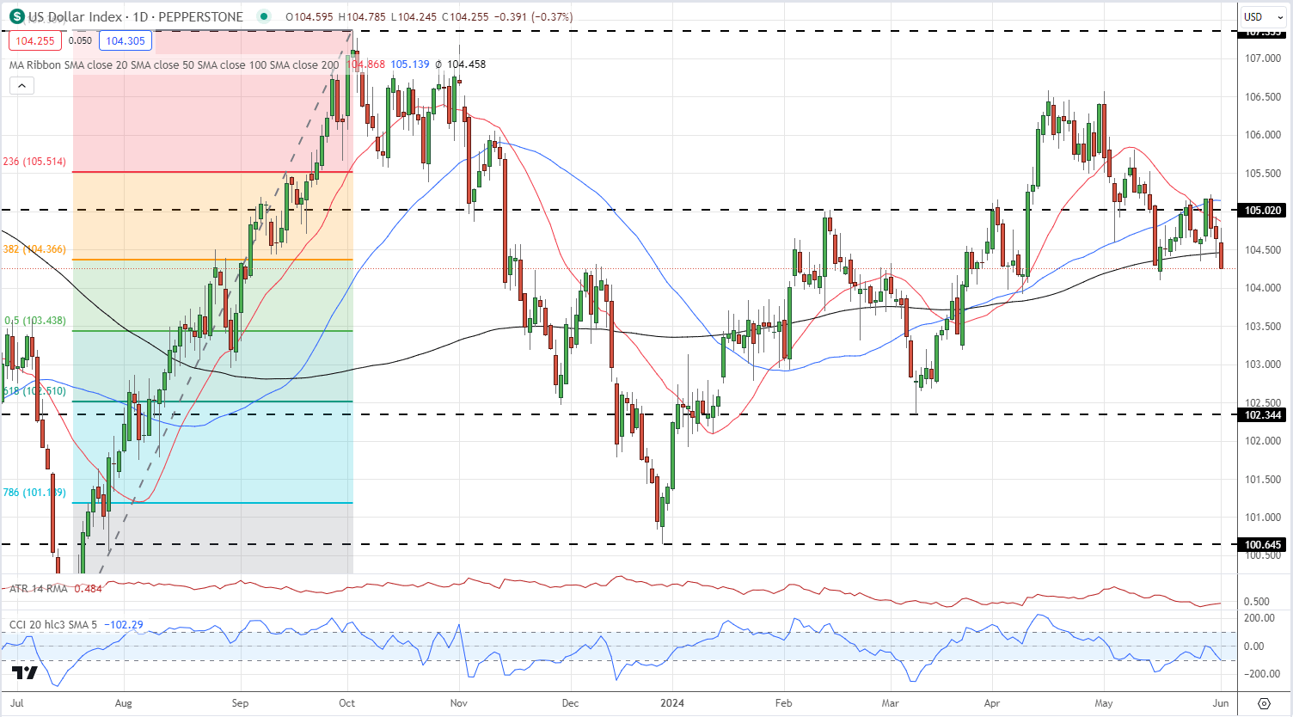Click the blue buy price 104.305 button
Screen dimensions: 1293x717
click(x=126, y=40)
